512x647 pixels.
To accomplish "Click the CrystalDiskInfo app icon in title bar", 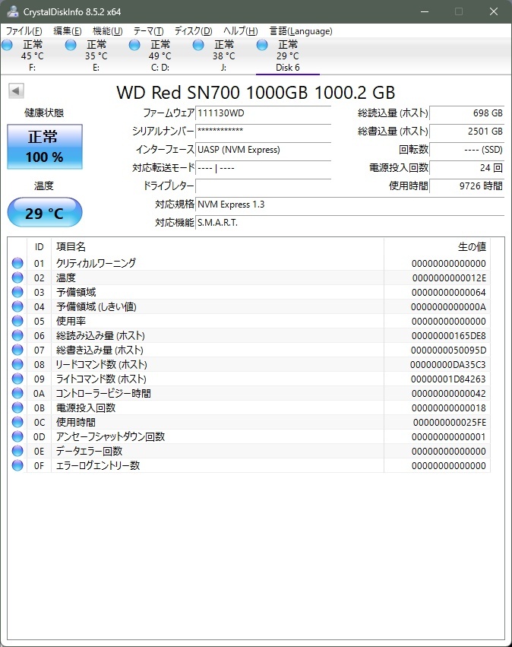I will [x=13, y=11].
